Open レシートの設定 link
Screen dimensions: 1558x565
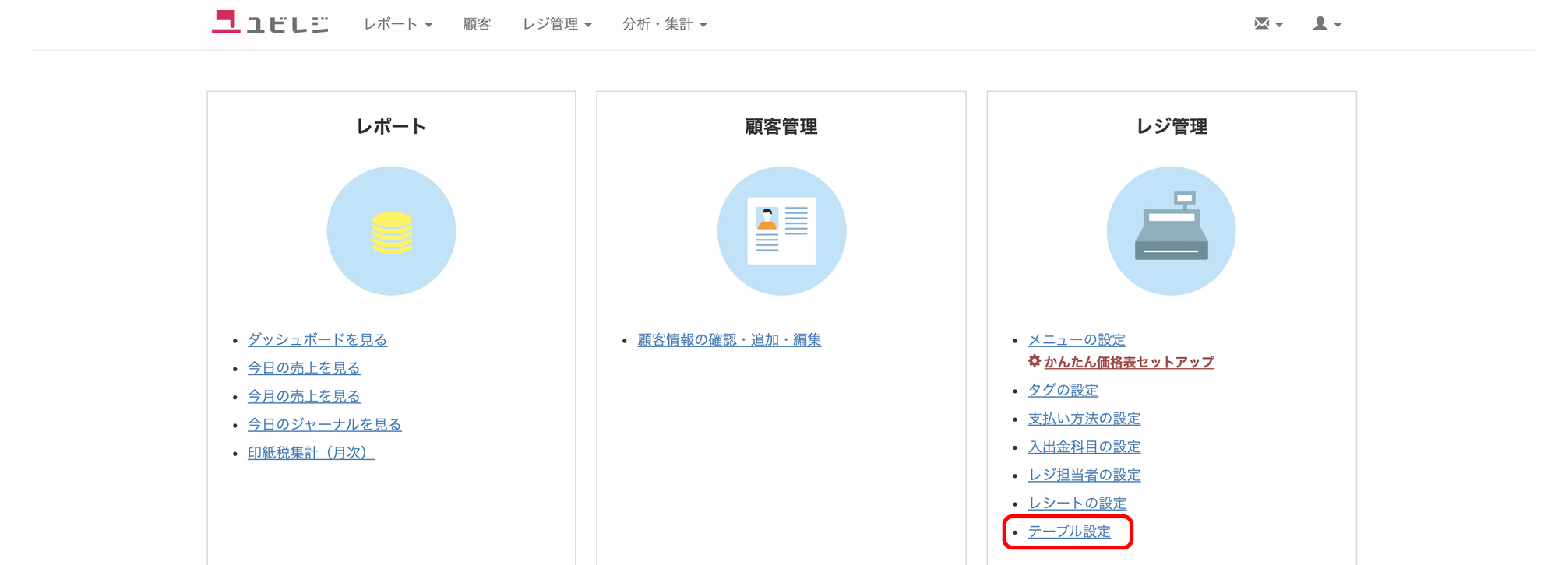(1077, 503)
